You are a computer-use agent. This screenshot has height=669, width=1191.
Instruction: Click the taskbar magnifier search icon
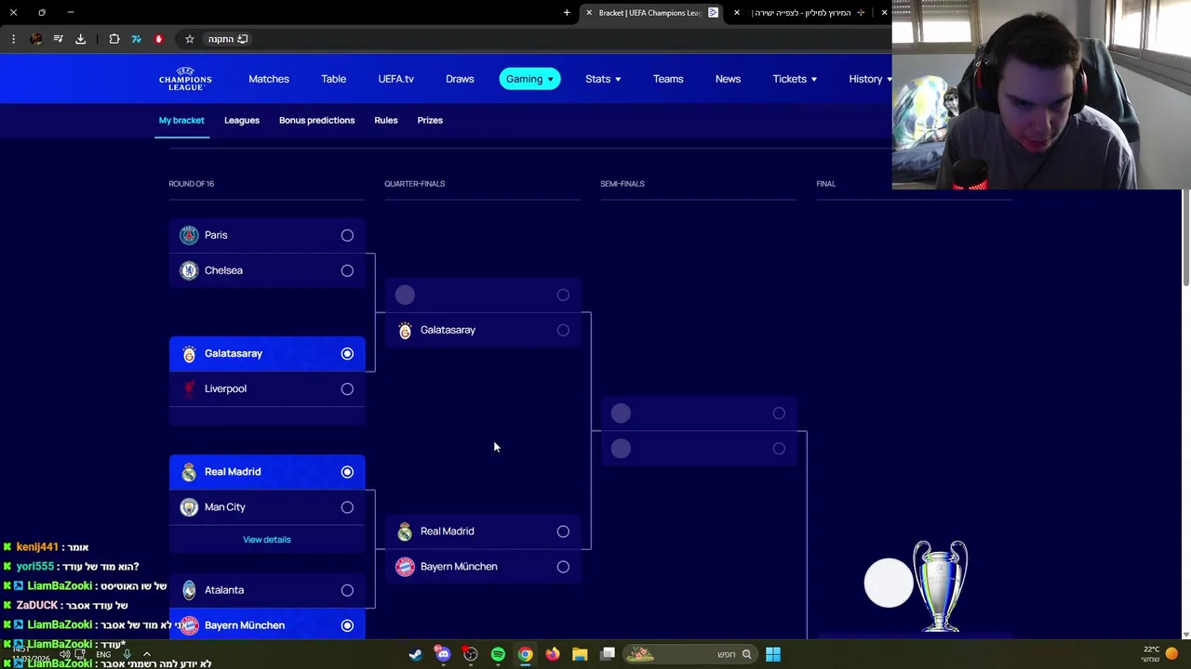coord(746,654)
